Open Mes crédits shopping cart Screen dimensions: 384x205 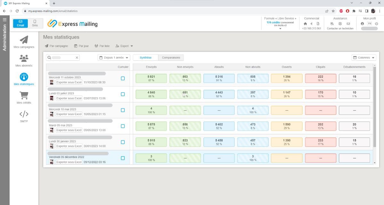click(x=24, y=98)
